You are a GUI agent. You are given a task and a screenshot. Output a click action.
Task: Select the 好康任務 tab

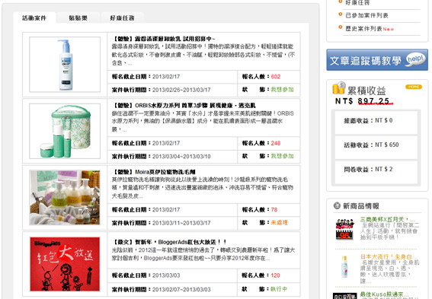tap(122, 18)
